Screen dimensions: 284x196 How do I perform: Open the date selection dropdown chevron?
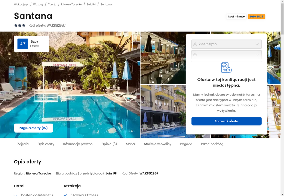click(257, 55)
